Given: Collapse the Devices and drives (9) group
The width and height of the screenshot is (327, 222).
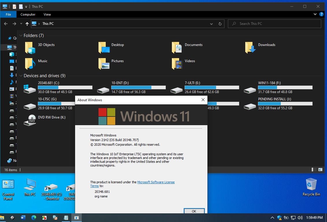Looking at the screenshot, I should click(21, 76).
